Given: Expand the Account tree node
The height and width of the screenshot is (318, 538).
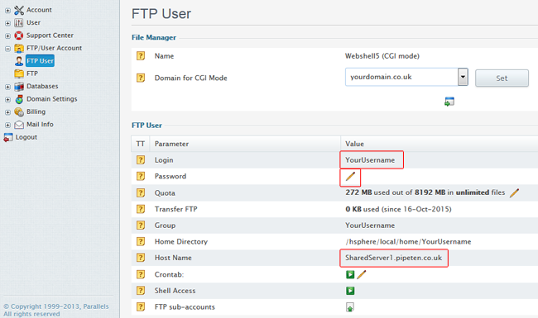Looking at the screenshot, I should coord(7,11).
